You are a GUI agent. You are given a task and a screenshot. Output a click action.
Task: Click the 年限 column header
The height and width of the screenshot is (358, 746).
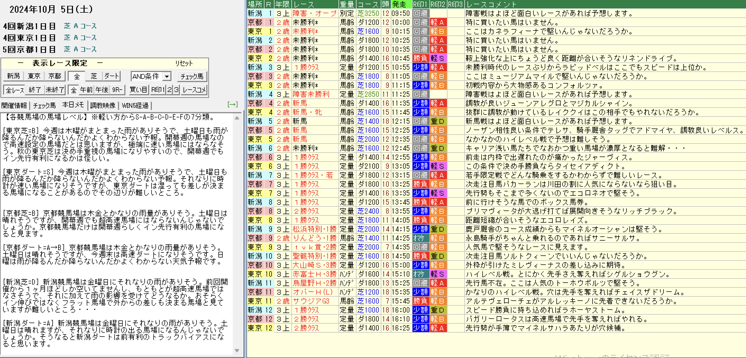282,4
